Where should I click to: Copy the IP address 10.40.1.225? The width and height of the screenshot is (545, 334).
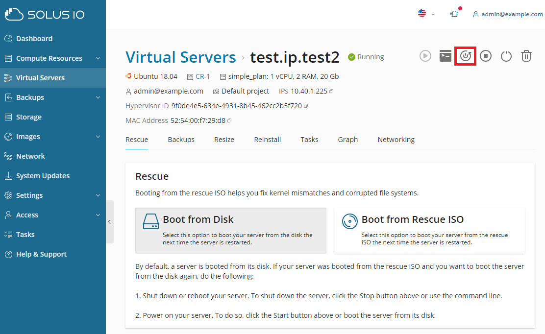point(331,91)
